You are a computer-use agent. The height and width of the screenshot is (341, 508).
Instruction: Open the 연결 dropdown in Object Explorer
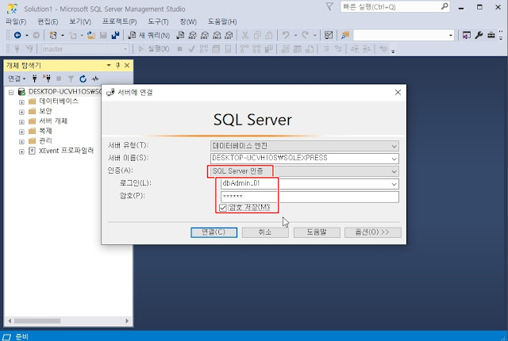[x=17, y=79]
